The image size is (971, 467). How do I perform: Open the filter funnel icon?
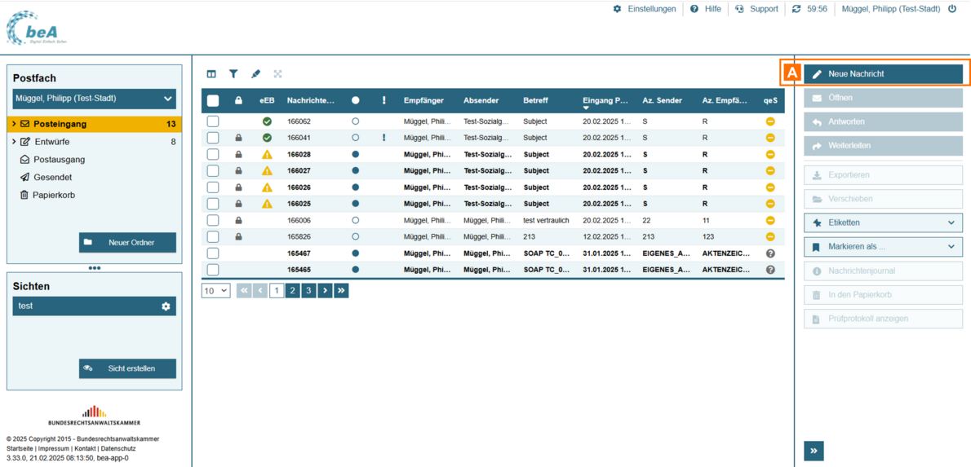(233, 73)
